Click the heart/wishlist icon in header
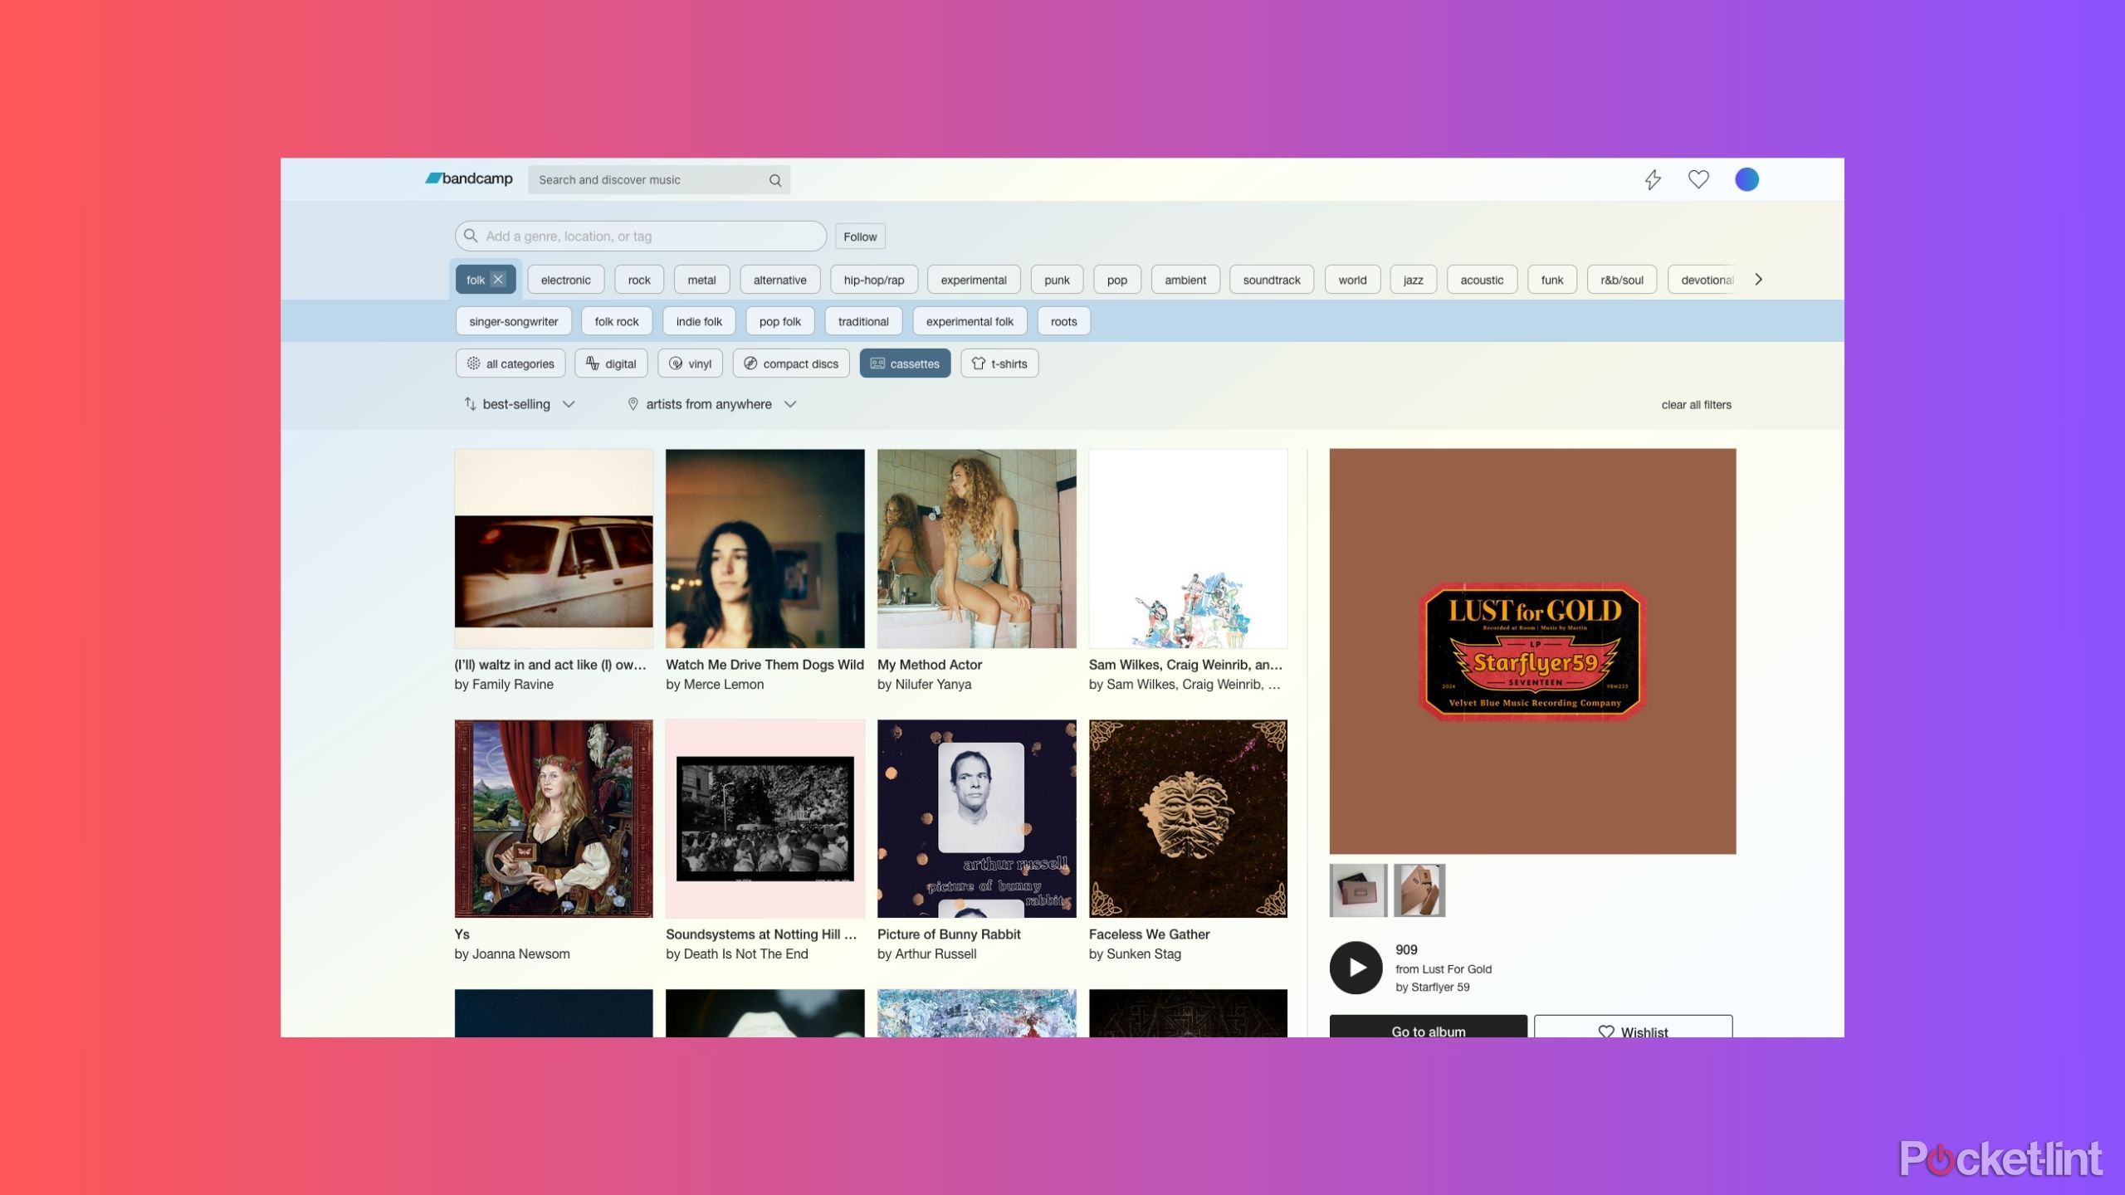 point(1698,178)
